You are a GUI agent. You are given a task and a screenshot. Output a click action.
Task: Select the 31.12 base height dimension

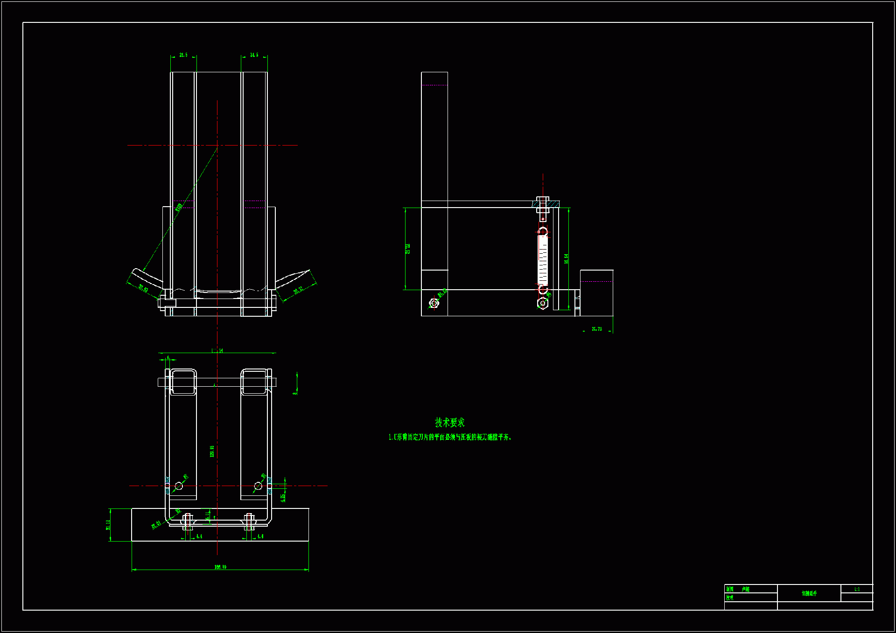coord(108,525)
